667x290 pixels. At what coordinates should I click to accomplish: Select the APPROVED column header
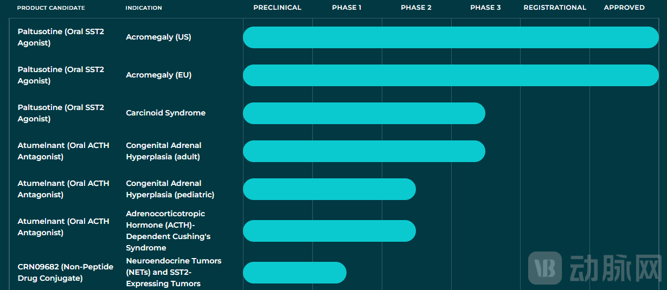624,8
